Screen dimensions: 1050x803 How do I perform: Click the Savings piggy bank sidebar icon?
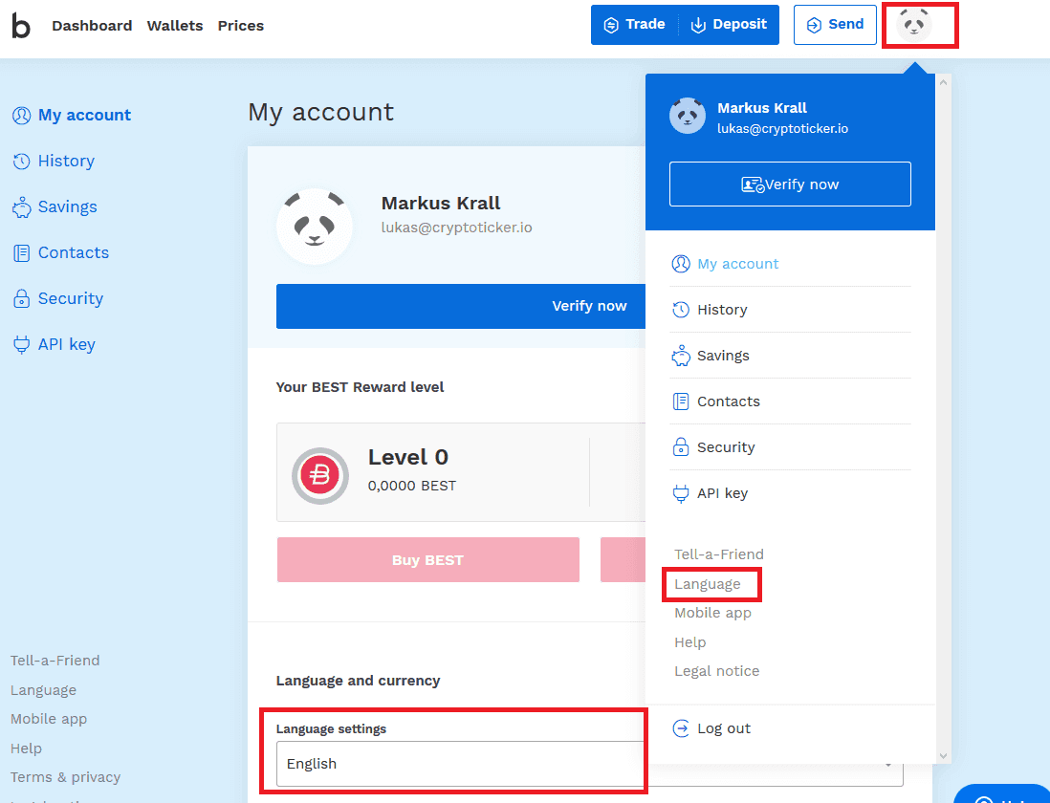21,207
